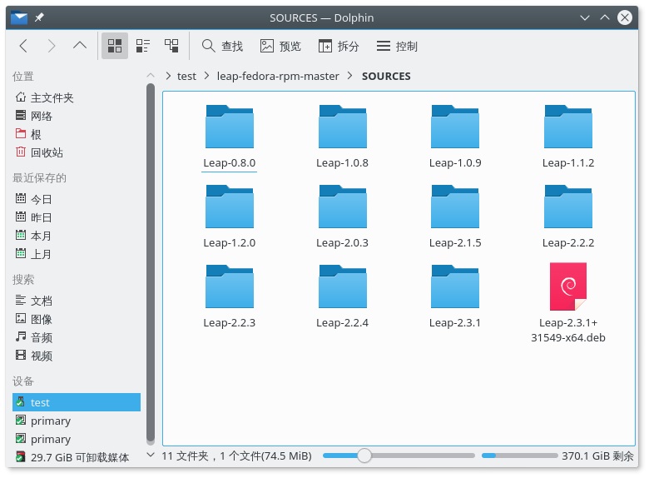This screenshot has height=478, width=649.
Task: Search for 文档 documents
Action: (77, 301)
